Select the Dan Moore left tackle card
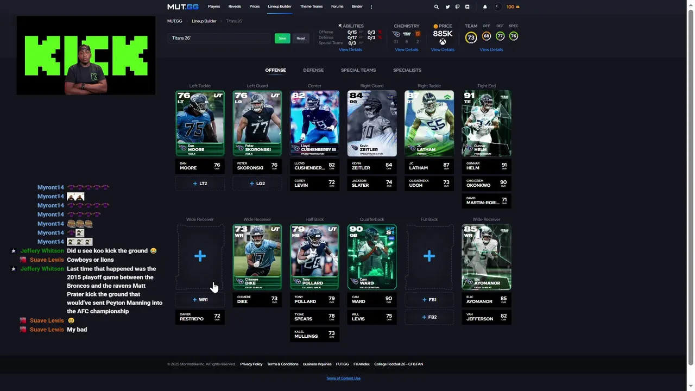695x391 pixels. (x=200, y=123)
